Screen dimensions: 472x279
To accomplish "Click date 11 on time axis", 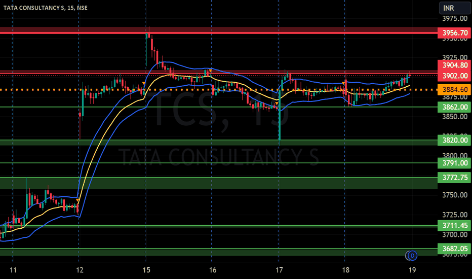I will (13, 270).
